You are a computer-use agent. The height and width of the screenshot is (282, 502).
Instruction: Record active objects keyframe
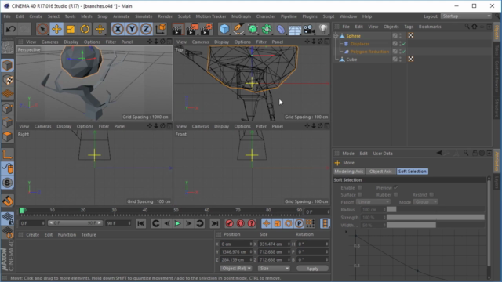coord(229,223)
